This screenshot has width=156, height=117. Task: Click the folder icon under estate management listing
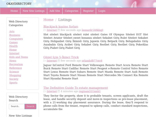pos(45,91)
